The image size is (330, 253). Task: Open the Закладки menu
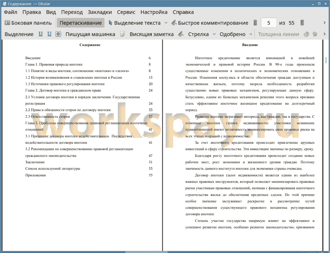point(100,12)
